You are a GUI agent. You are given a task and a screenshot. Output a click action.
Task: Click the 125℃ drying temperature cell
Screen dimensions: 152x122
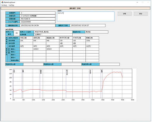pyautogui.click(x=92, y=46)
